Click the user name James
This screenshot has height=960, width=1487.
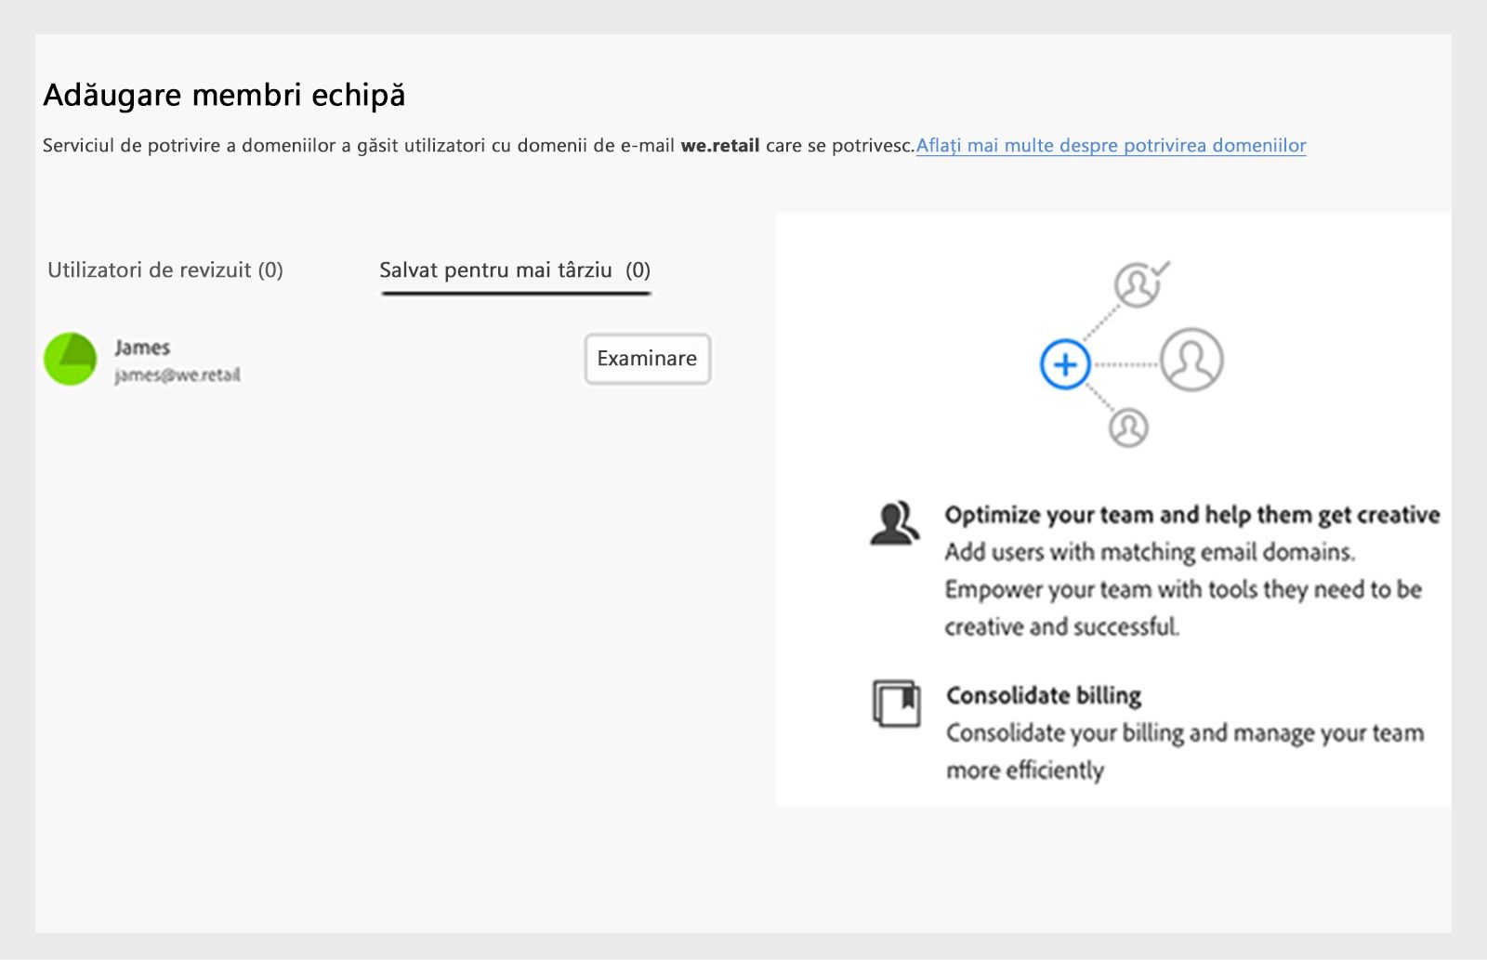(x=142, y=348)
